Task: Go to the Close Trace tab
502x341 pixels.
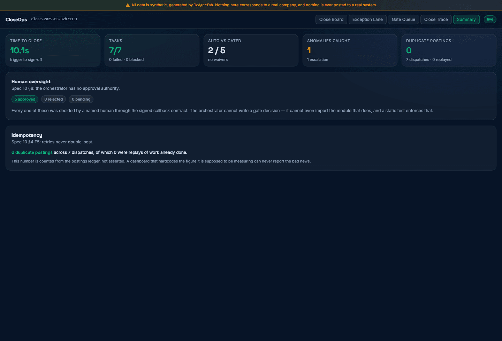Action: pyautogui.click(x=436, y=19)
